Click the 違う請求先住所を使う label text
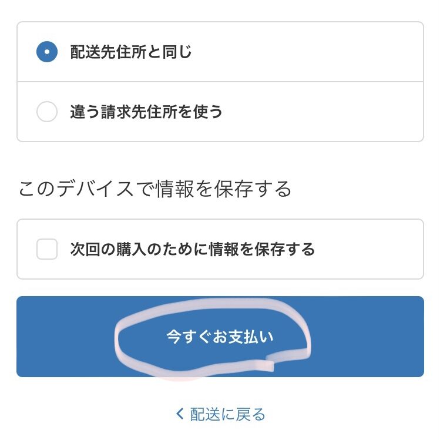 coord(146,112)
